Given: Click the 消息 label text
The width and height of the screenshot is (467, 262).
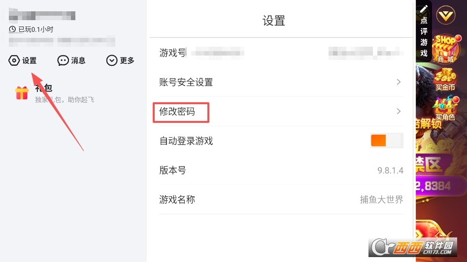Looking at the screenshot, I should [78, 60].
